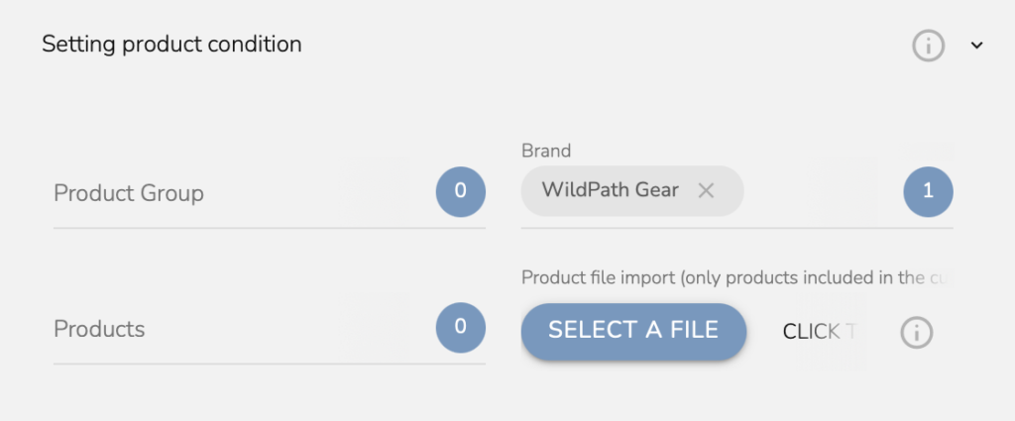Click the Brand field label

546,151
